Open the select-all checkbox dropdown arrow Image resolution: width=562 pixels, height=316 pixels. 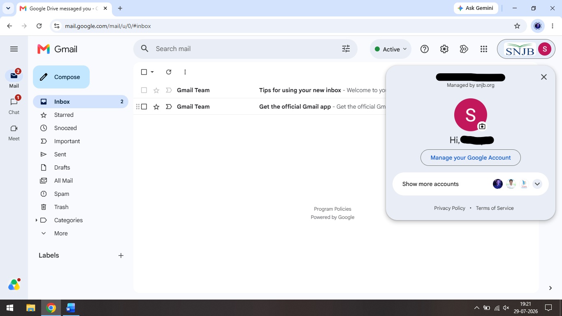click(x=152, y=72)
